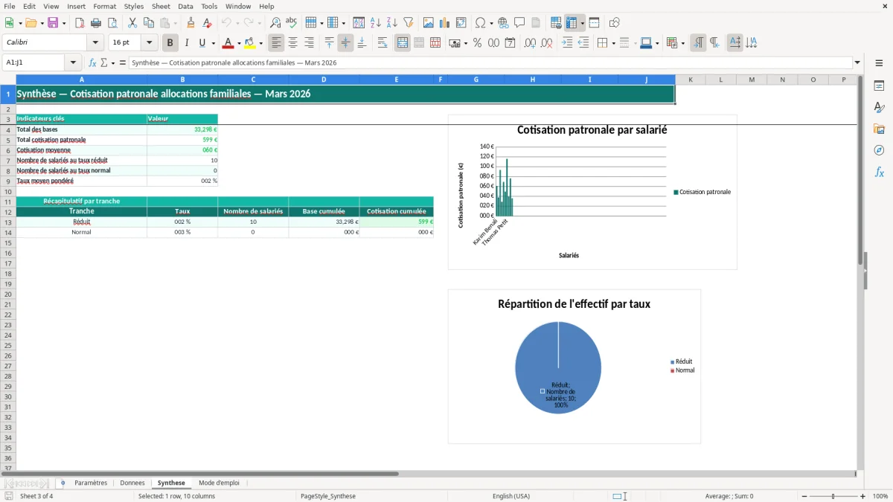893x502 pixels.
Task: Click the Insert Hyperlink icon
Action: point(504,23)
